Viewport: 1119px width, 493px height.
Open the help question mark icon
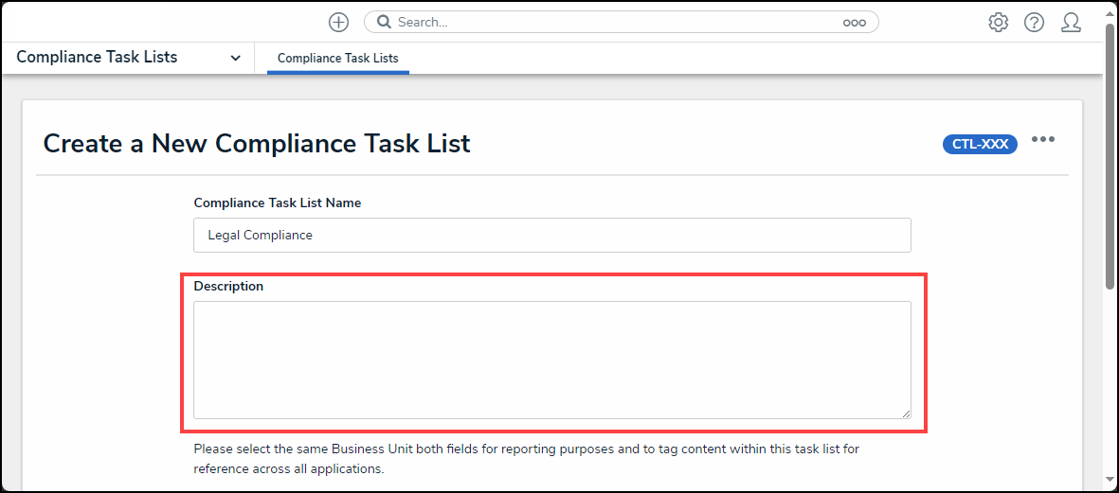1034,23
